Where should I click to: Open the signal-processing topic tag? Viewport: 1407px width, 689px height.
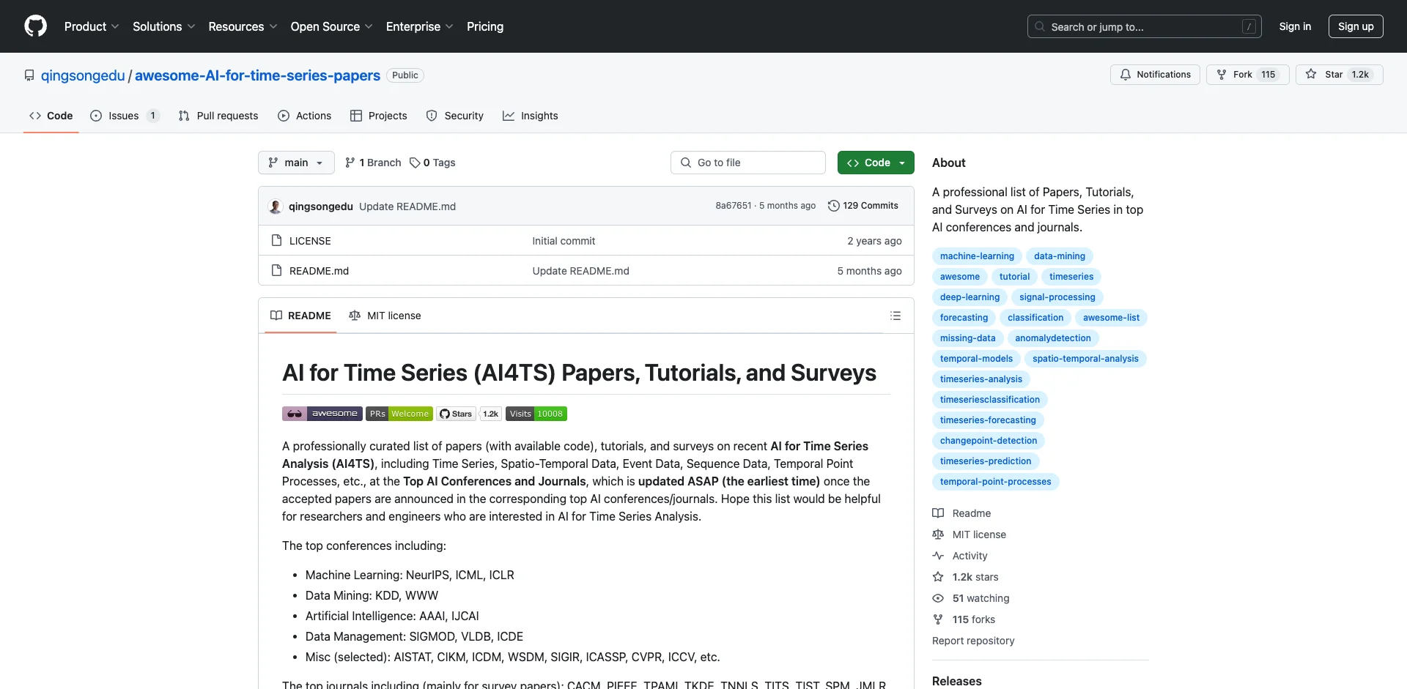pos(1057,297)
